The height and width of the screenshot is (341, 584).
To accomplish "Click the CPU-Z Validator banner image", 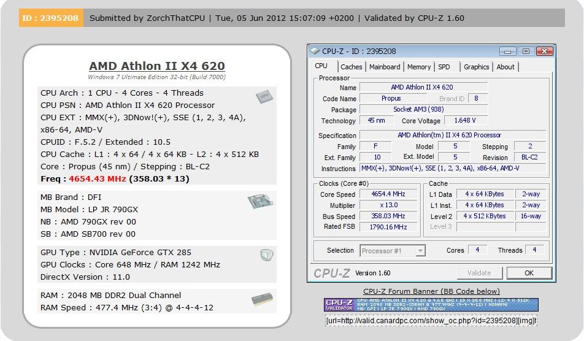I will (x=431, y=305).
